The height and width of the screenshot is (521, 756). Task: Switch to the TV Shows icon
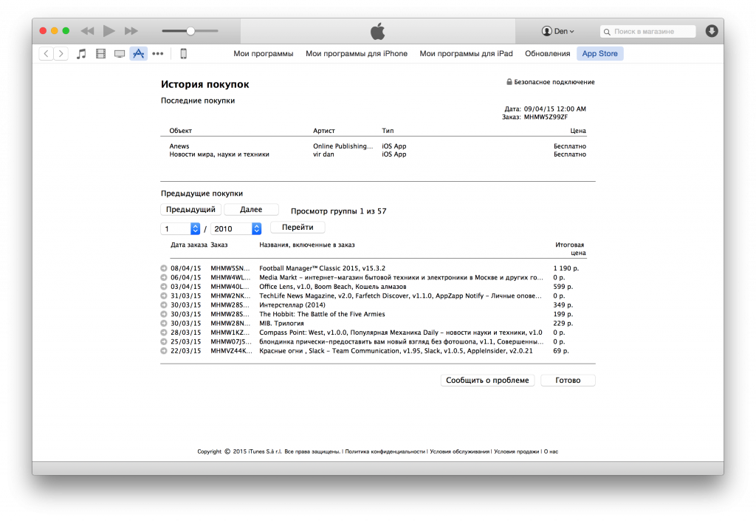[120, 53]
